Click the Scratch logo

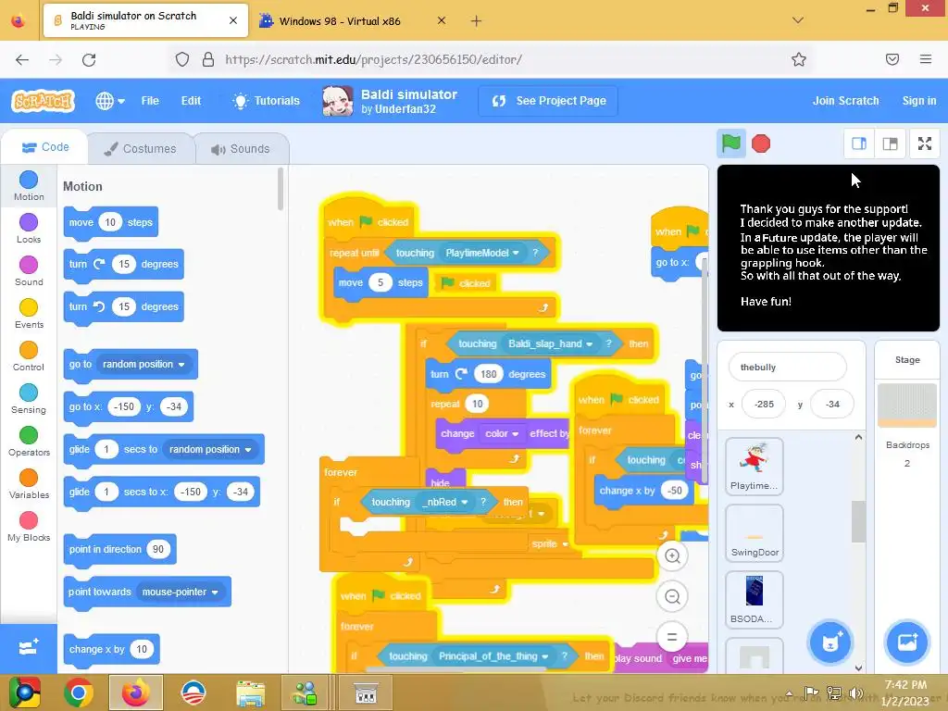(43, 101)
